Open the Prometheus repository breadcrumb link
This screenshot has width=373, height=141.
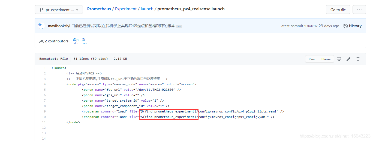point(99,9)
